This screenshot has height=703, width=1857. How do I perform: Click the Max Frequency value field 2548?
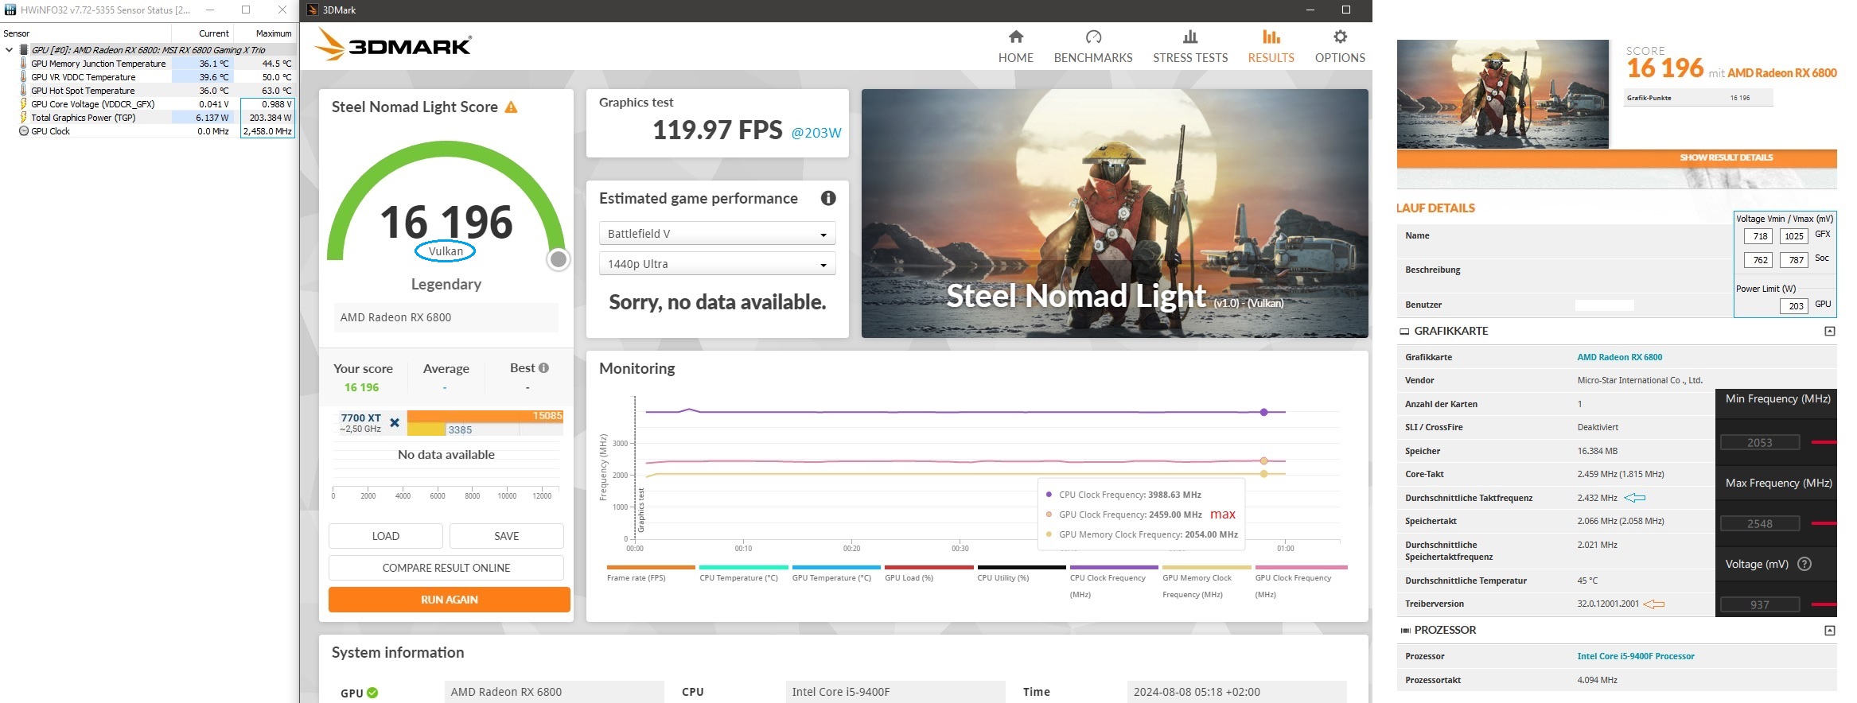tap(1759, 523)
